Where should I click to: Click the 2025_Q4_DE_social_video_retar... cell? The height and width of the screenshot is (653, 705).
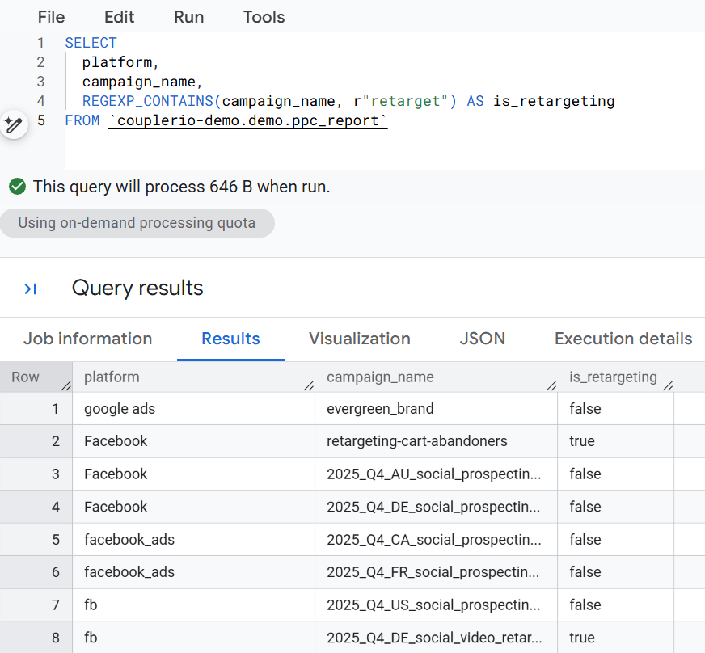[x=437, y=638]
